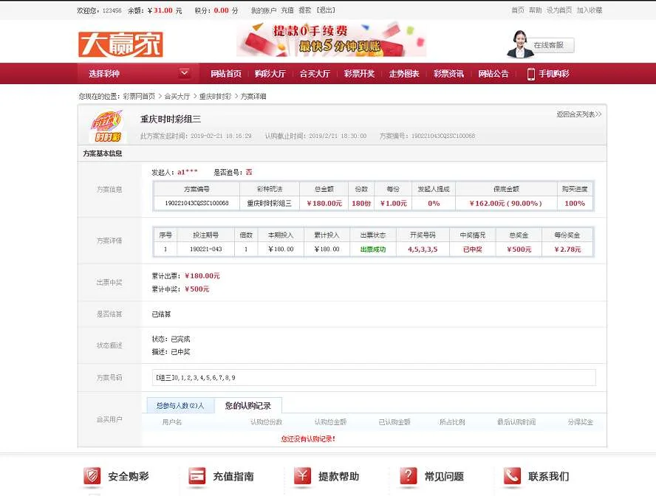Image resolution: width=656 pixels, height=496 pixels.
Task: Open the 走势图表 navigation menu item
Action: pyautogui.click(x=404, y=74)
